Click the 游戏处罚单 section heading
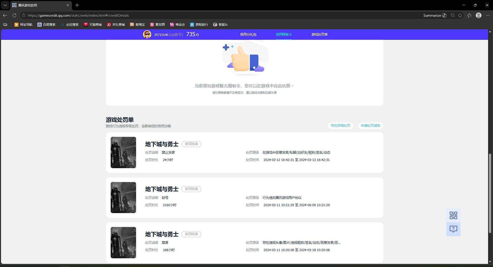Screen dimensions: 493x267 coord(120,120)
